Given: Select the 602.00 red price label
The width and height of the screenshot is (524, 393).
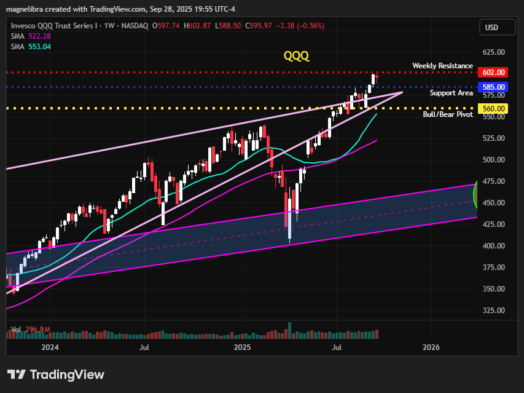Looking at the screenshot, I should click(x=493, y=72).
